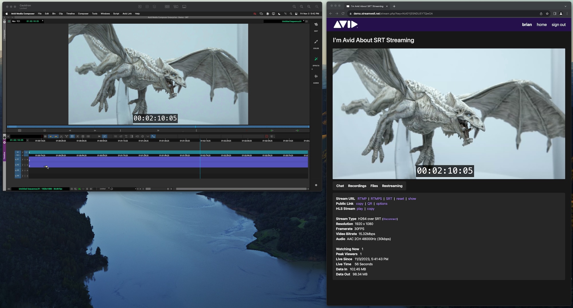Screen dimensions: 573x308
Task: Click the SRT stream URL link
Action: (389, 199)
